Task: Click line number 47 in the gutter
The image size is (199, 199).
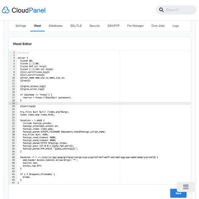Action: pos(14,183)
